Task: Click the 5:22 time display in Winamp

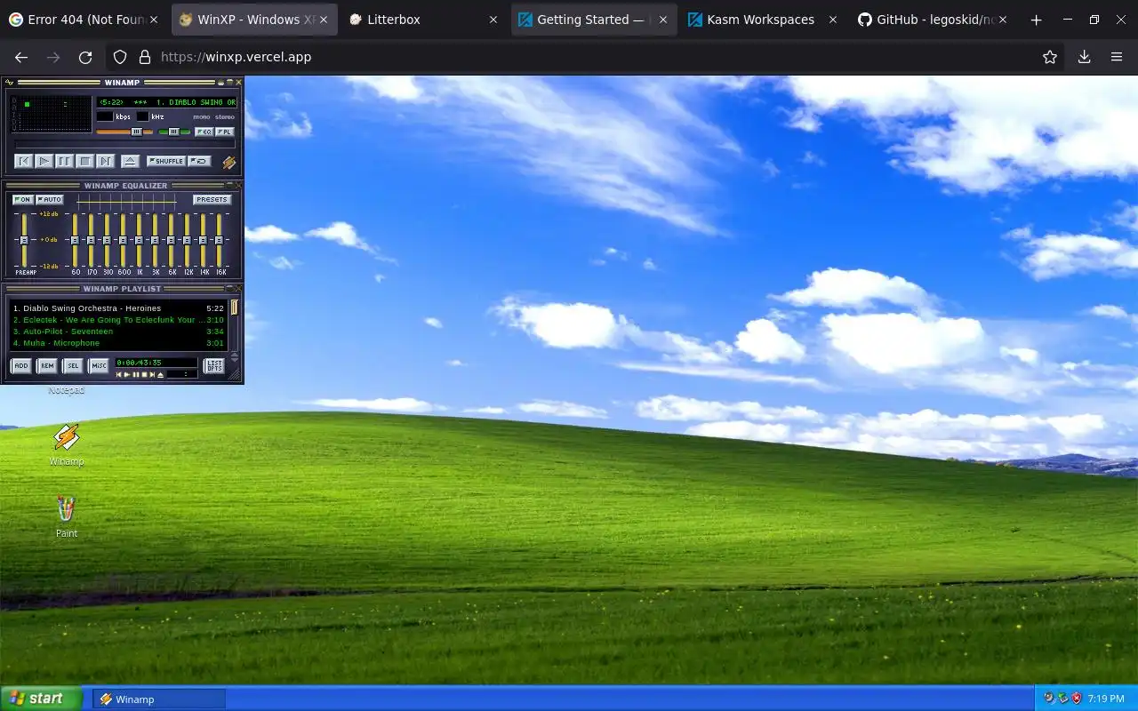Action: (112, 102)
